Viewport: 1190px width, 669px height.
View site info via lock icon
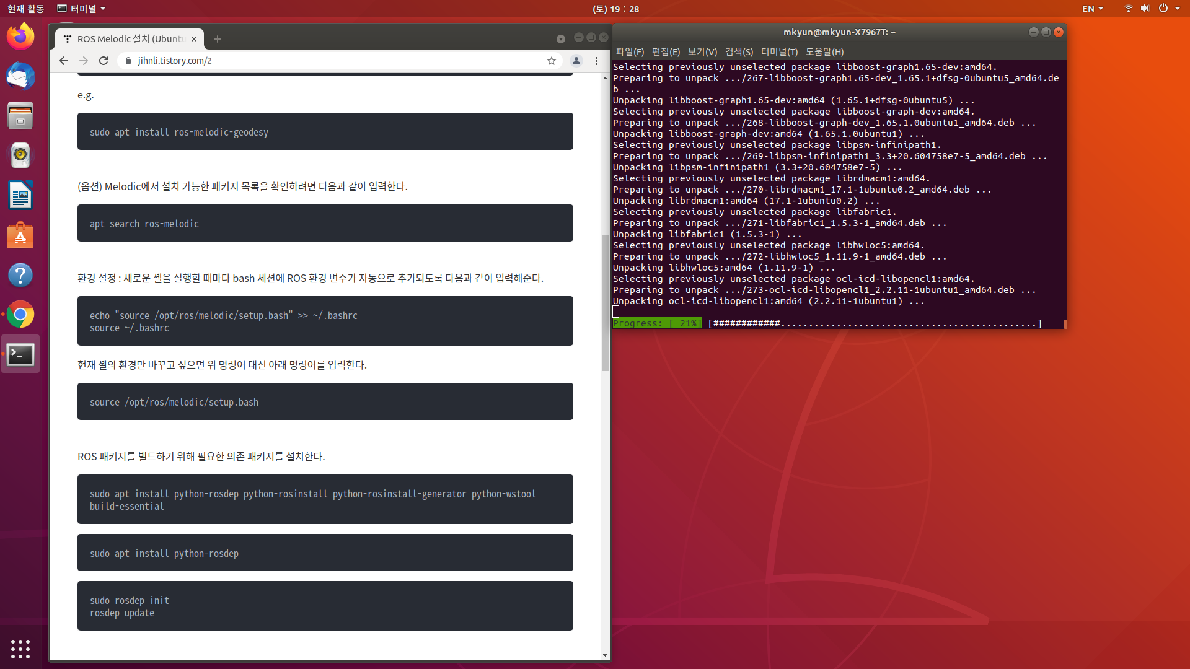tap(128, 61)
